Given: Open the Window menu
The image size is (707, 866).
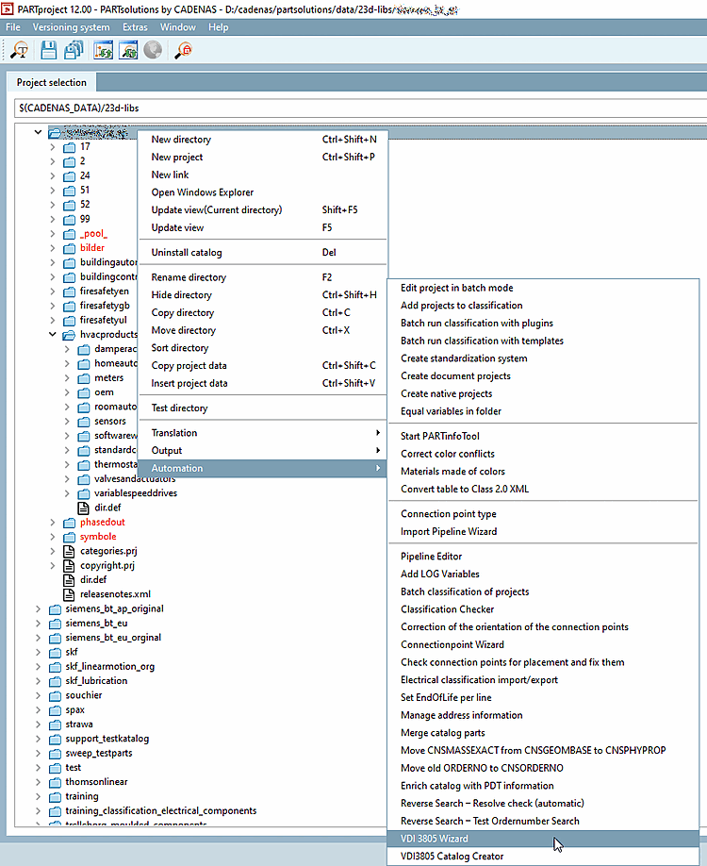Looking at the screenshot, I should 178,27.
